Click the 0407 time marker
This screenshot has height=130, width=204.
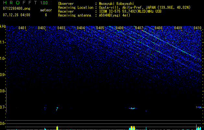pos(139,28)
